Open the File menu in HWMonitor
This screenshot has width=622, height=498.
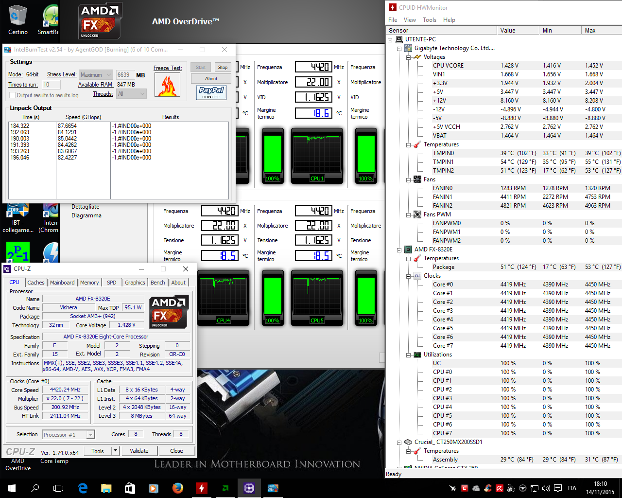click(393, 20)
